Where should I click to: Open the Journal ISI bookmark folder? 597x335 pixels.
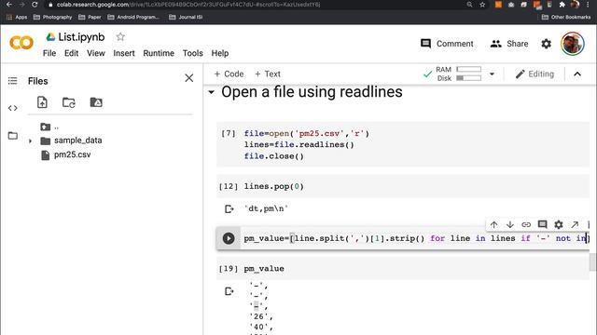186,17
